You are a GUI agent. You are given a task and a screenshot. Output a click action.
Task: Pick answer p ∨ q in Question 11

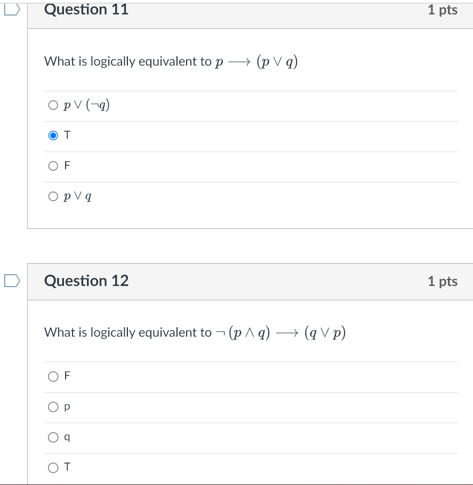[53, 196]
